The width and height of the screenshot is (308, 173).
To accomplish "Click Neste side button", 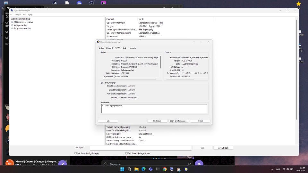I will [x=157, y=121].
